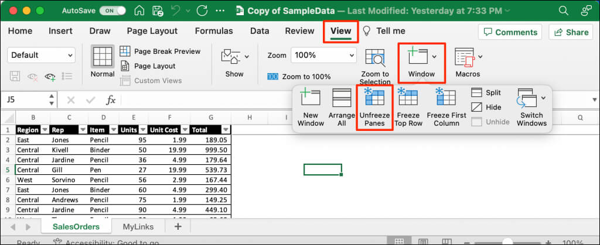Open the share people icon in title bar
This screenshot has width=600, height=245.
tap(586, 11)
